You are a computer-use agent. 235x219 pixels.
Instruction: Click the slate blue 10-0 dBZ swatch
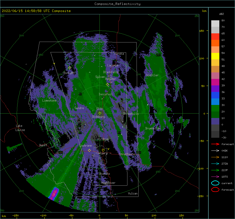point(215,121)
